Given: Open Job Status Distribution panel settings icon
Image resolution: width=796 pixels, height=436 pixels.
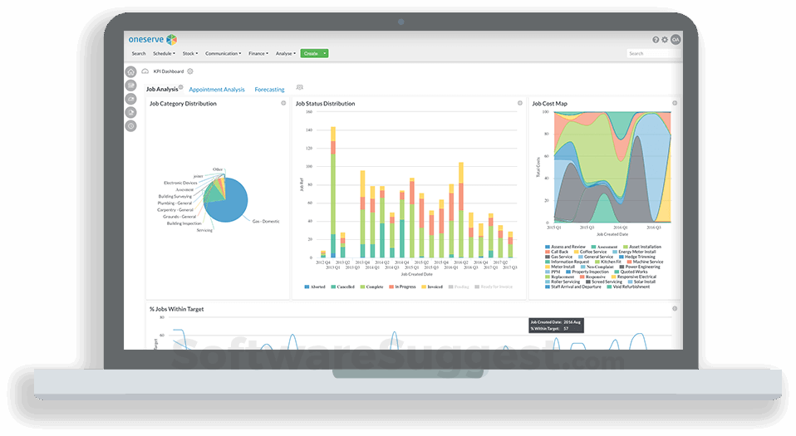Looking at the screenshot, I should 520,103.
